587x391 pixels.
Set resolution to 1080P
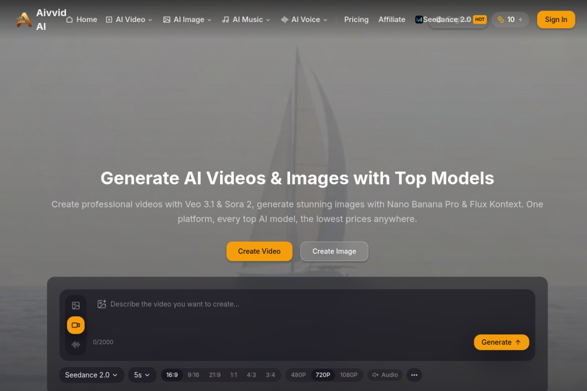click(x=349, y=375)
